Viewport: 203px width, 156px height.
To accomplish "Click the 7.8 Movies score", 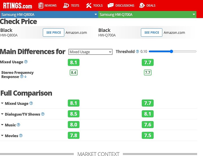I will tap(74, 135).
